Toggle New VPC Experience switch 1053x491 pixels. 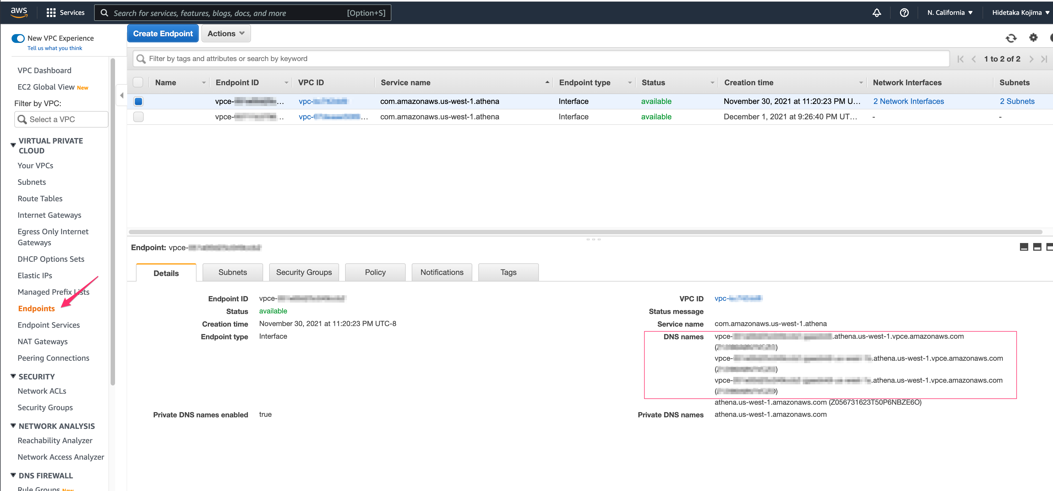pyautogui.click(x=18, y=38)
